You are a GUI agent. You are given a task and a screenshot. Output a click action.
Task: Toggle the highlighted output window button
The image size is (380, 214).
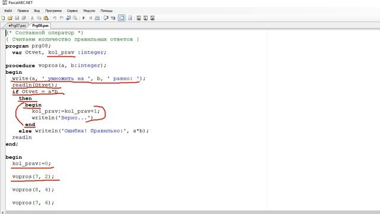pos(121,18)
